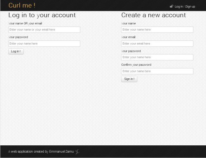Click the Log in to your account heading
Image resolution: width=206 pixels, height=158 pixels.
point(42,15)
